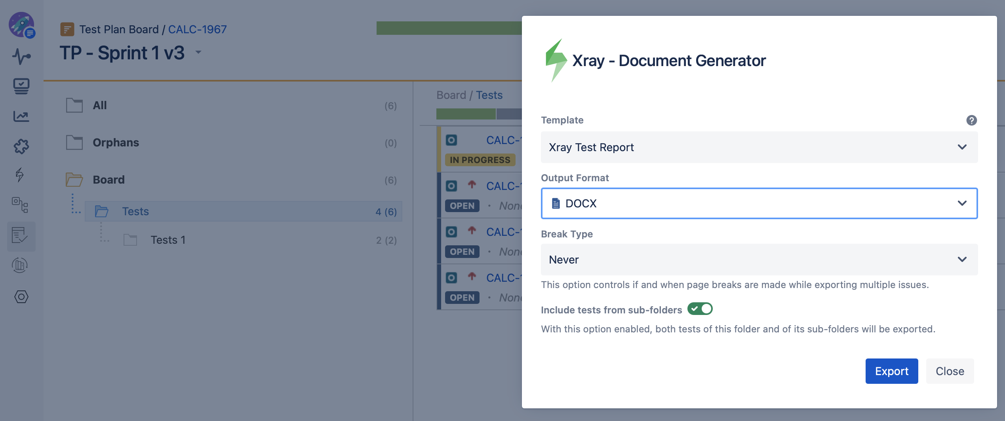Click the Export button
The width and height of the screenshot is (1005, 421).
pyautogui.click(x=891, y=371)
